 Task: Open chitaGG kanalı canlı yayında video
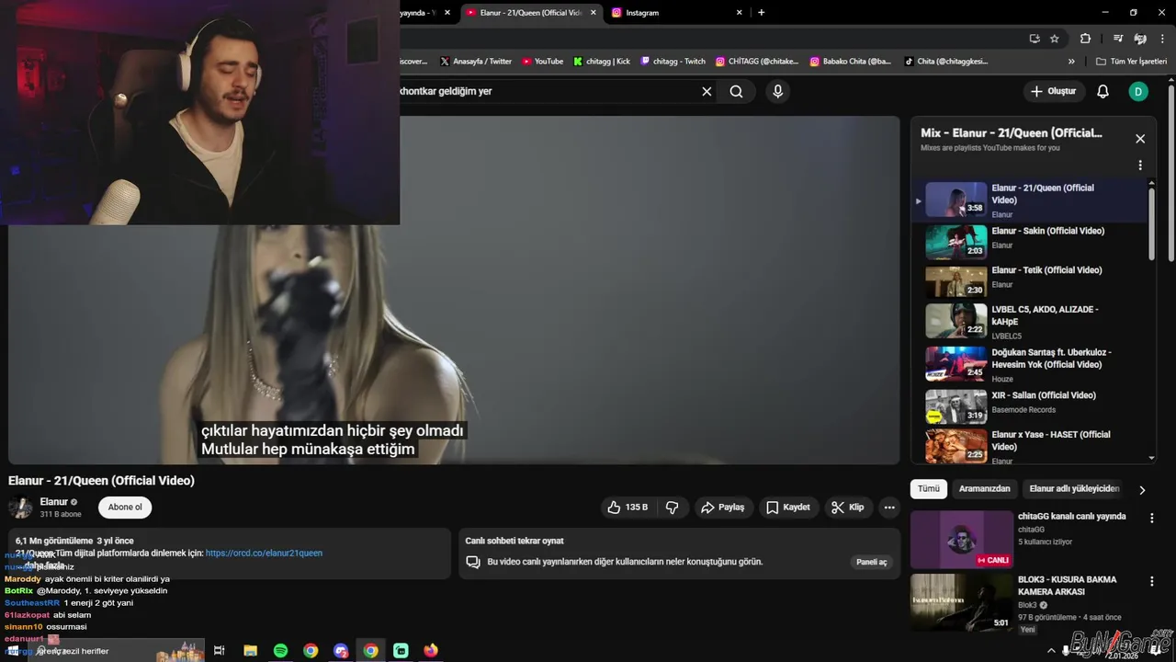[x=1071, y=517]
